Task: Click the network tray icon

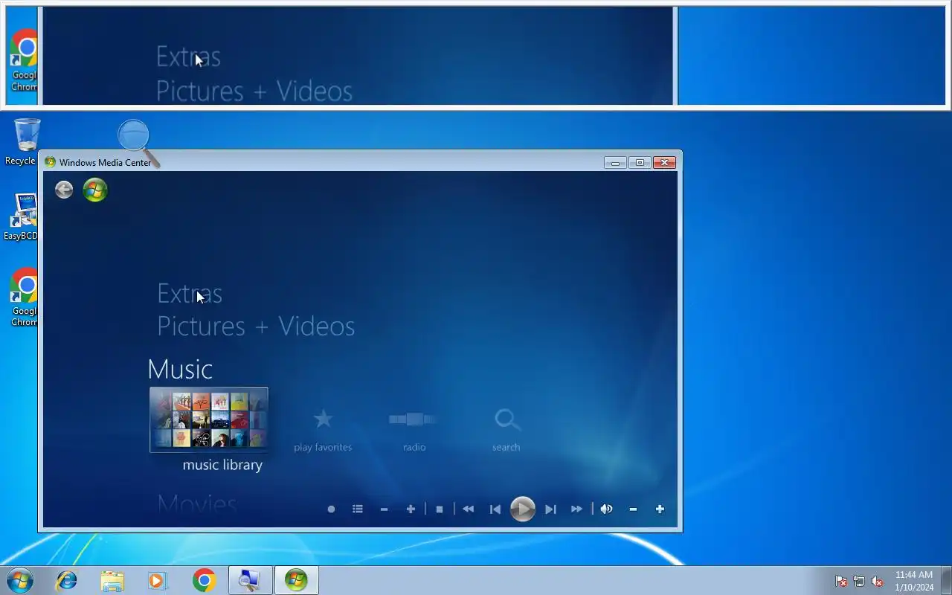Action: pyautogui.click(x=859, y=581)
